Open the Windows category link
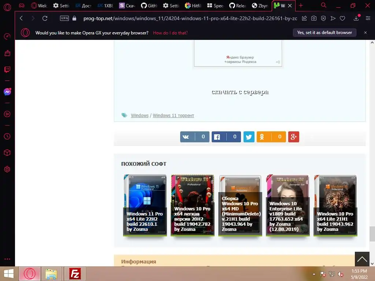 pos(140,115)
